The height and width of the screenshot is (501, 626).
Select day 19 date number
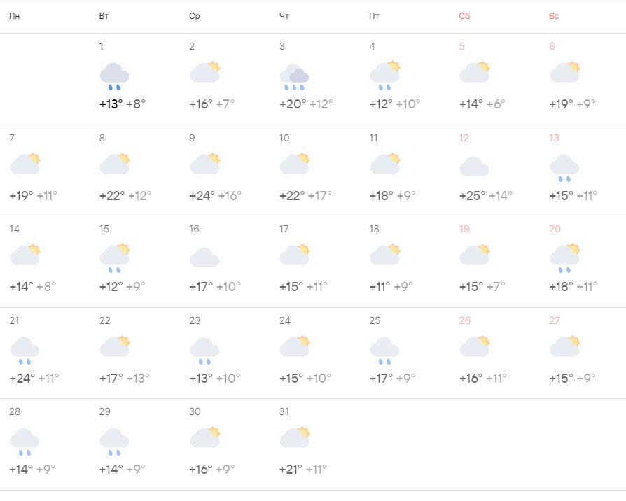click(464, 229)
